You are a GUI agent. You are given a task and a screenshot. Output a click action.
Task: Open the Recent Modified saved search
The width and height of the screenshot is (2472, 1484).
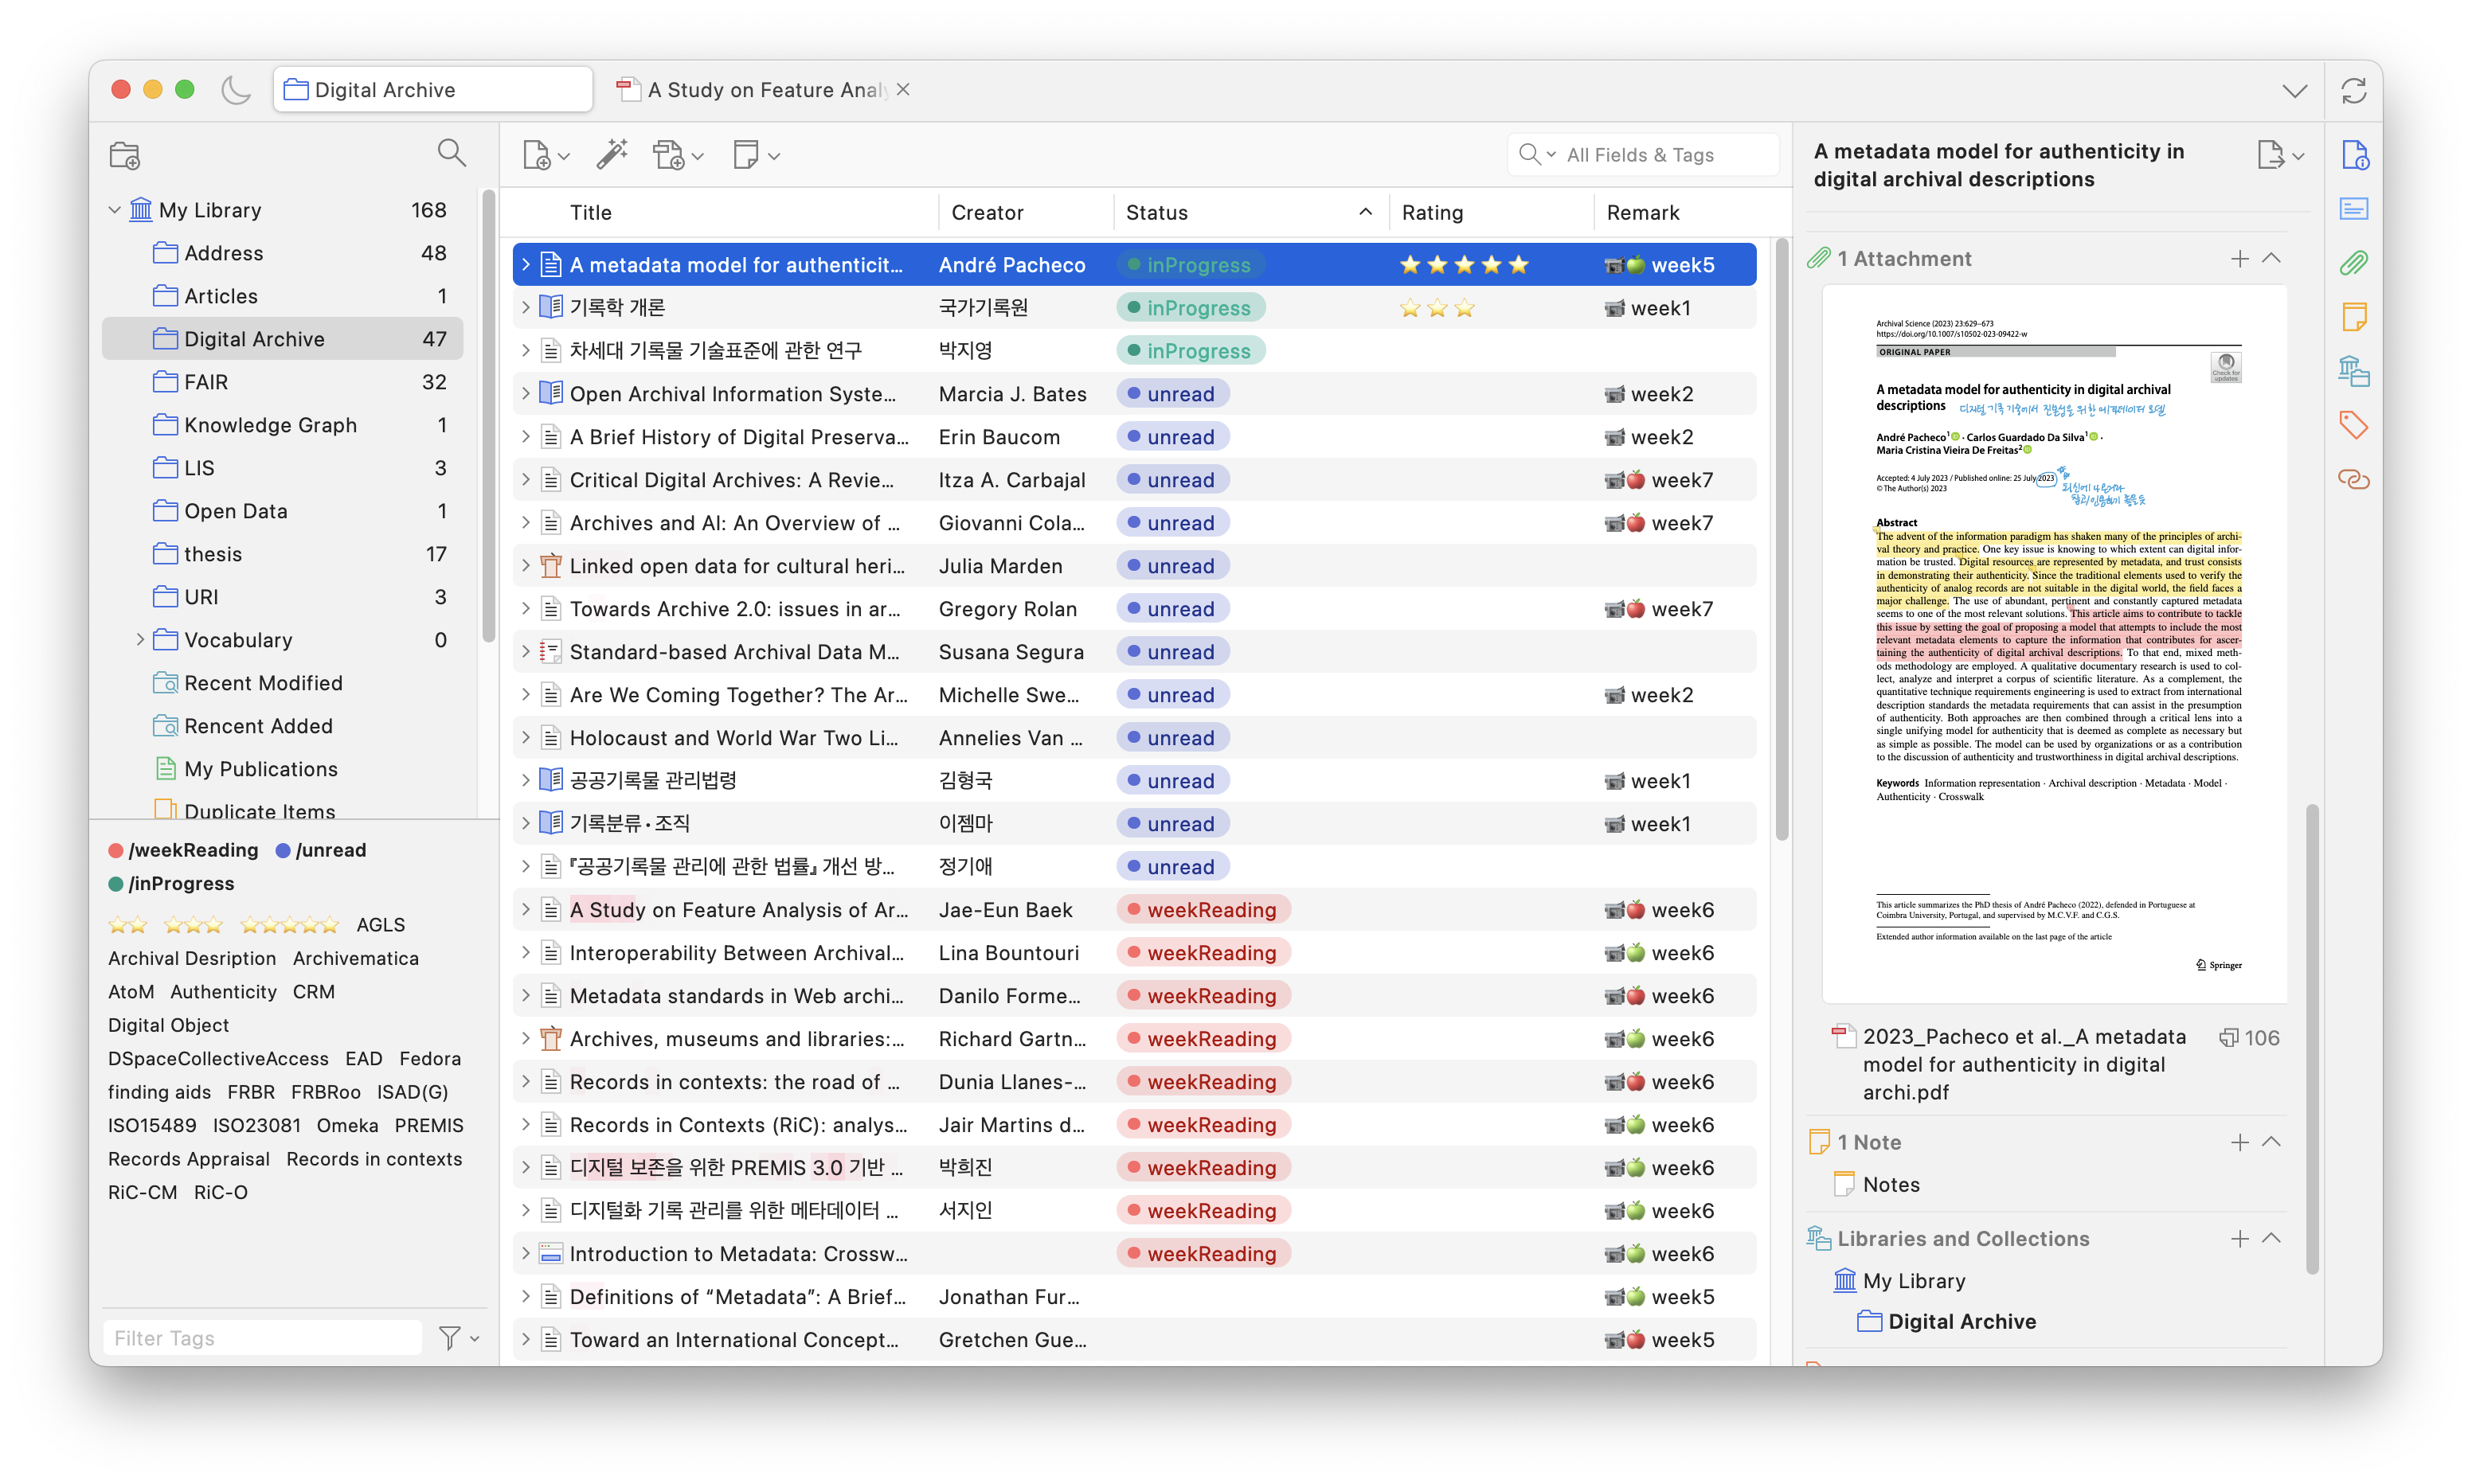283,683
